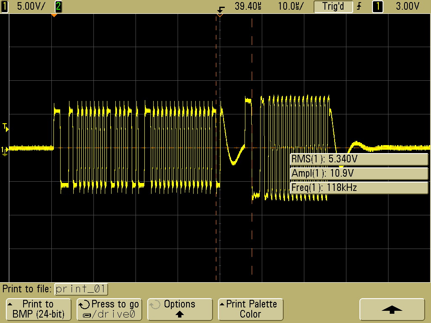Click time reference arrow beside 39.40 delay
Image resolution: width=431 pixels, height=323 pixels.
point(221,8)
